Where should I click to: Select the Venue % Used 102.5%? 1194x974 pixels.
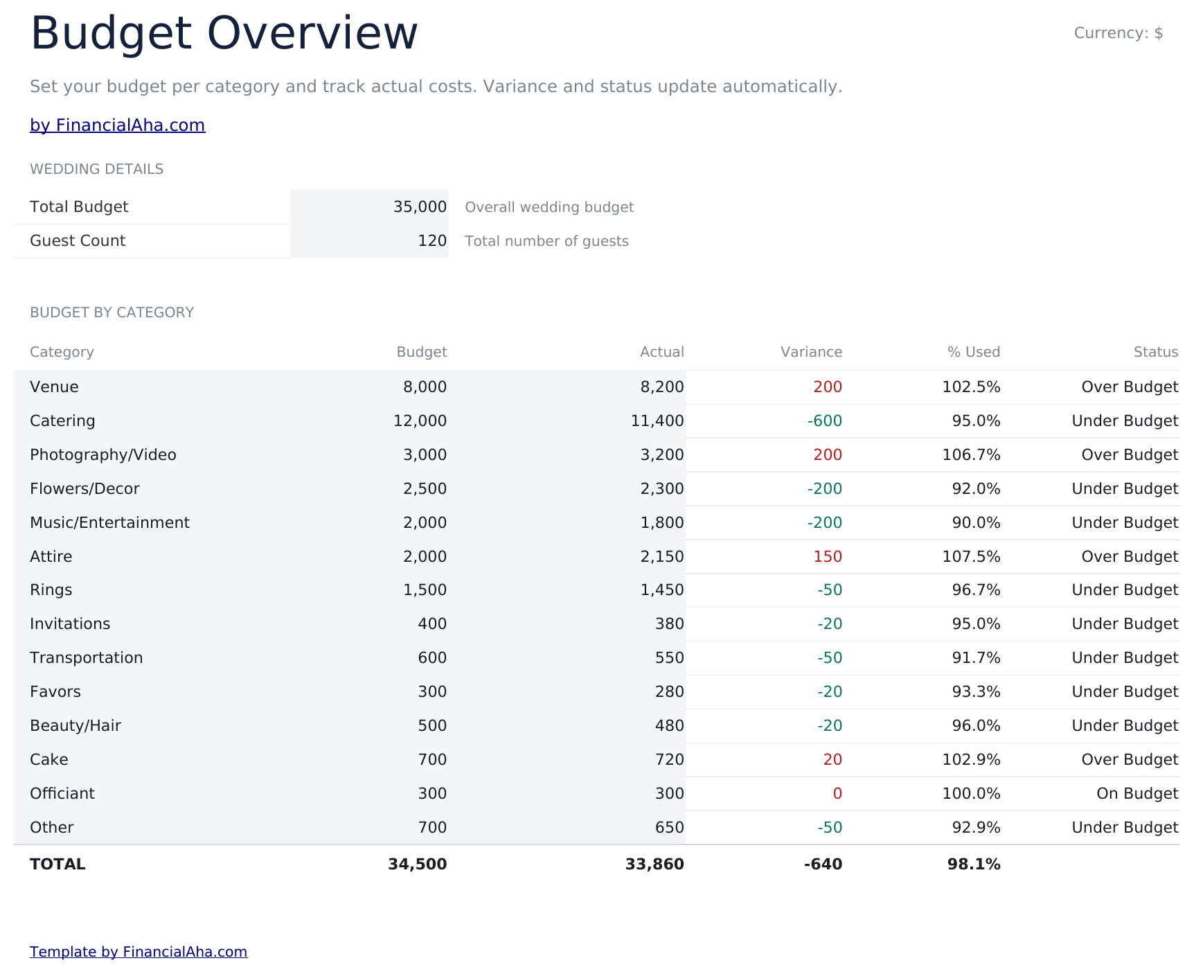click(971, 387)
